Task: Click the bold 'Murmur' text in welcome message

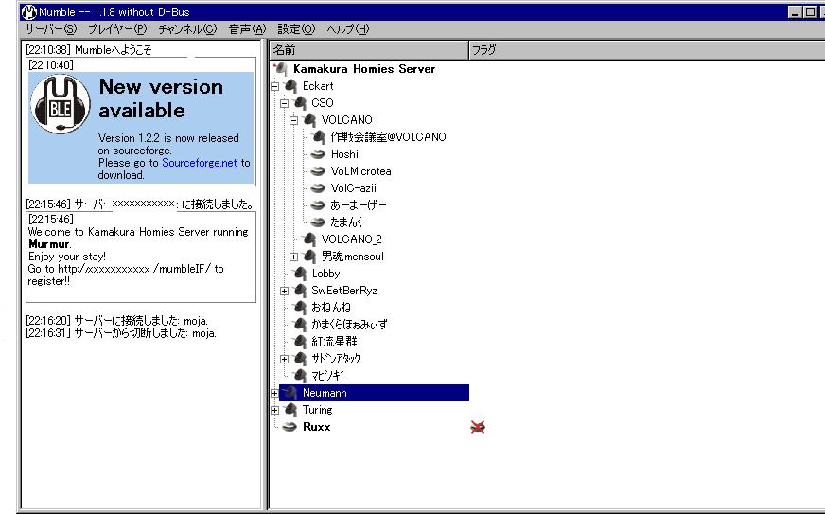Action: tap(49, 244)
